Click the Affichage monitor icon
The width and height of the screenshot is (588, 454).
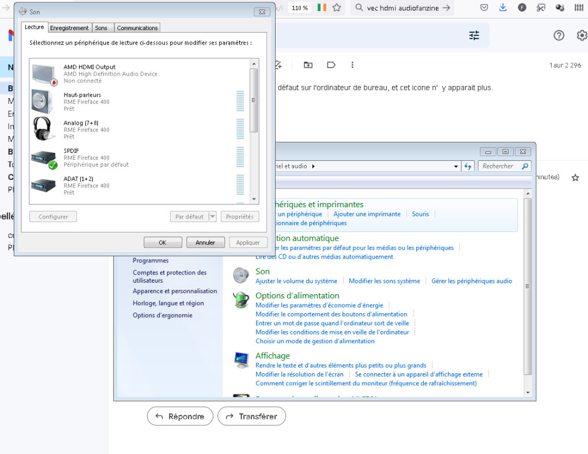241,360
